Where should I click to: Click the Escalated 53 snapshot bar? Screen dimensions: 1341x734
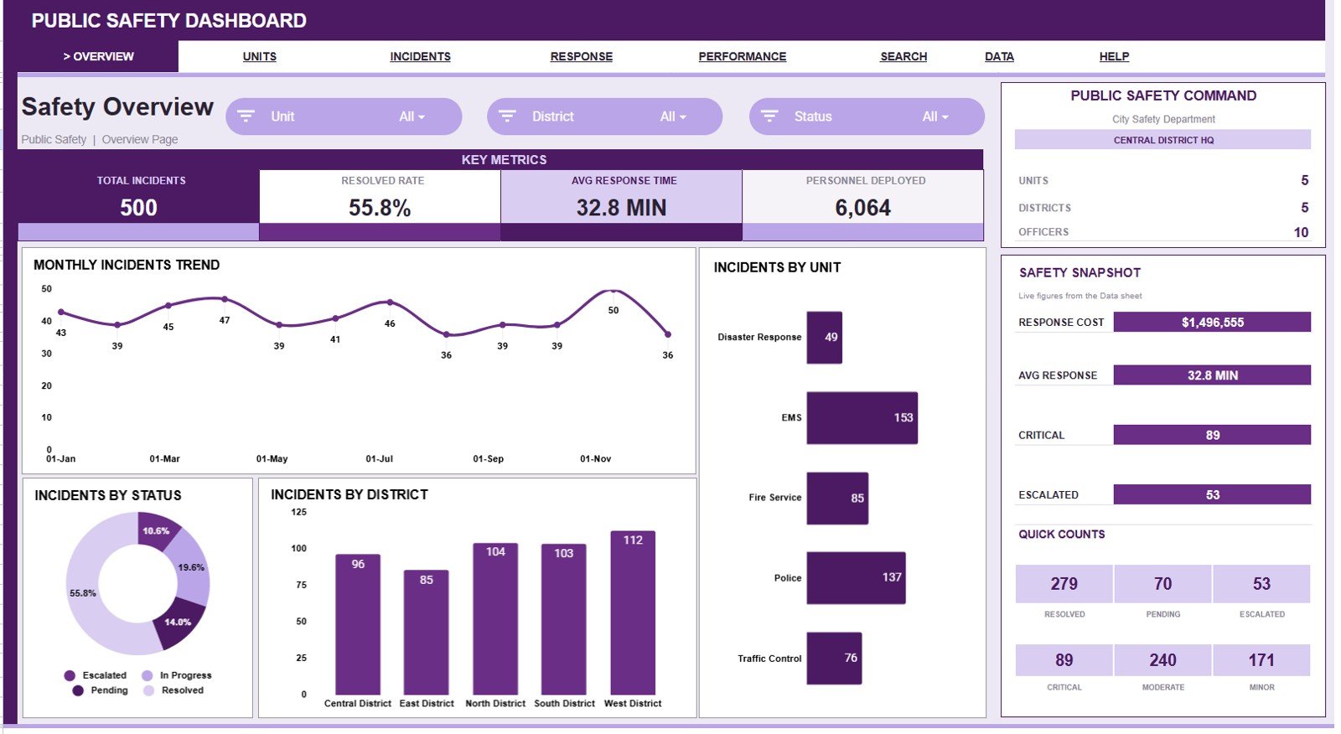1212,494
